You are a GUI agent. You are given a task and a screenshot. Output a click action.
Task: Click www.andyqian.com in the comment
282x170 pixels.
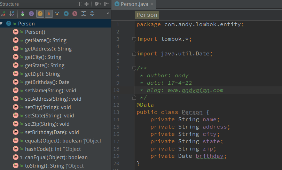click(x=196, y=90)
